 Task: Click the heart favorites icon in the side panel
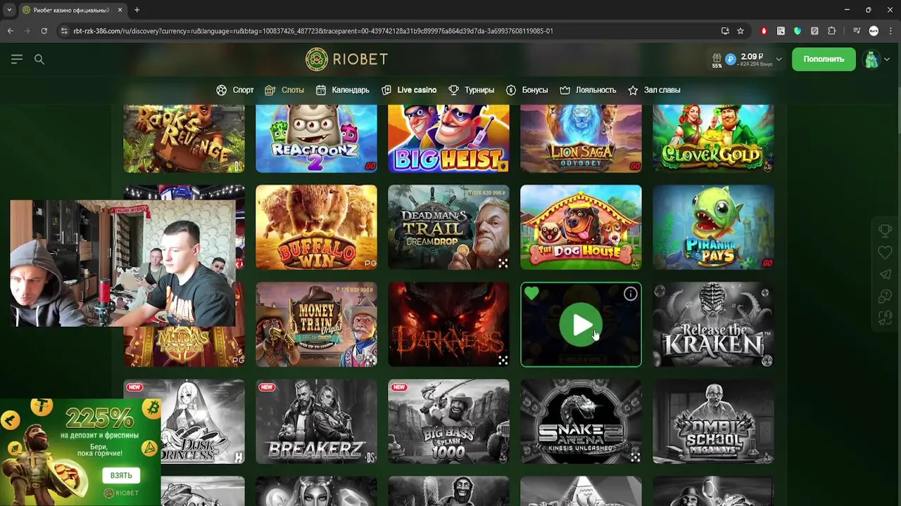tap(885, 252)
